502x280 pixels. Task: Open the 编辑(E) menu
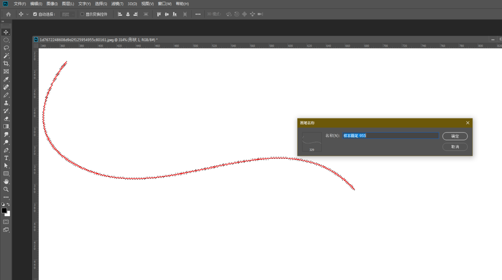click(36, 4)
